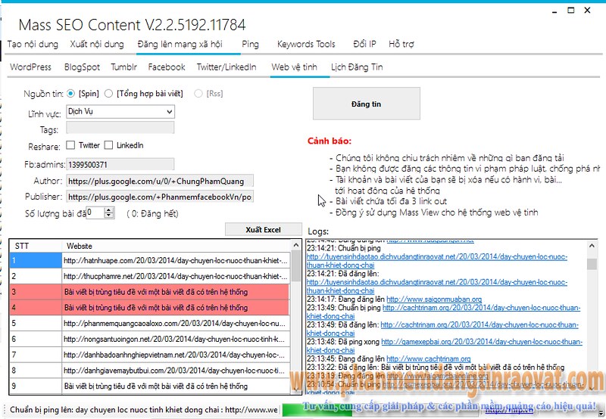606x419 pixels.
Task: Select row 9 duplicate title message
Action: [150, 386]
